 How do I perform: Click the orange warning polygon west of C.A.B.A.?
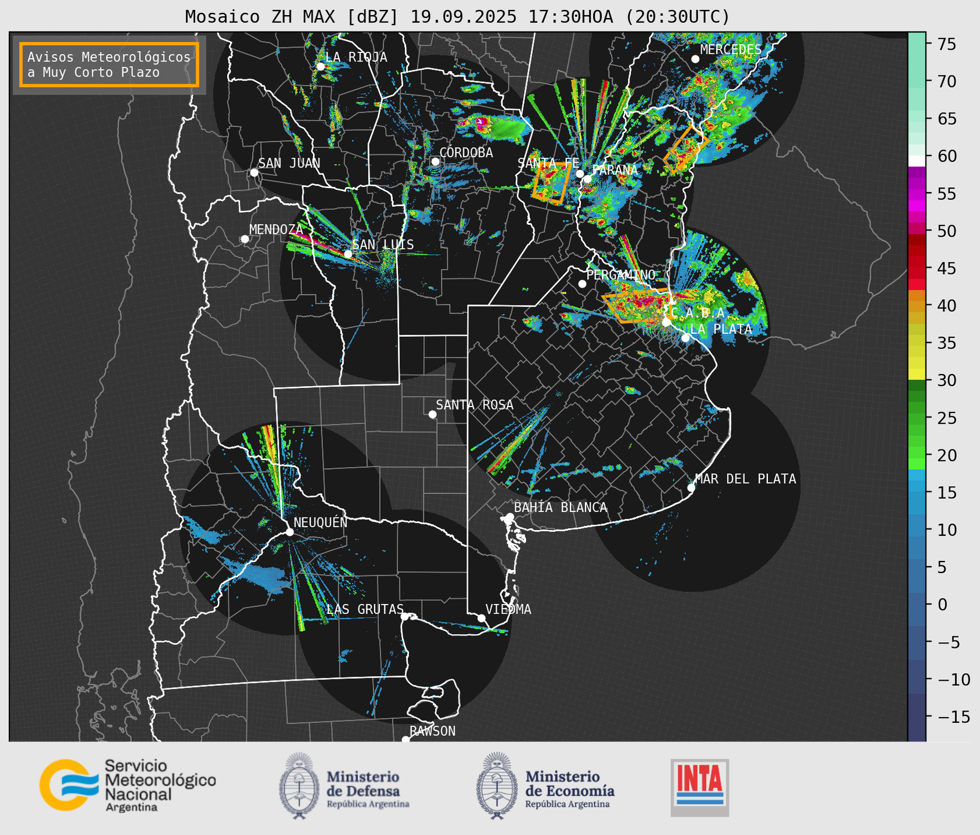tap(636, 305)
